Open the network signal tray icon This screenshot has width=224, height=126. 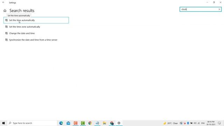coord(198,123)
